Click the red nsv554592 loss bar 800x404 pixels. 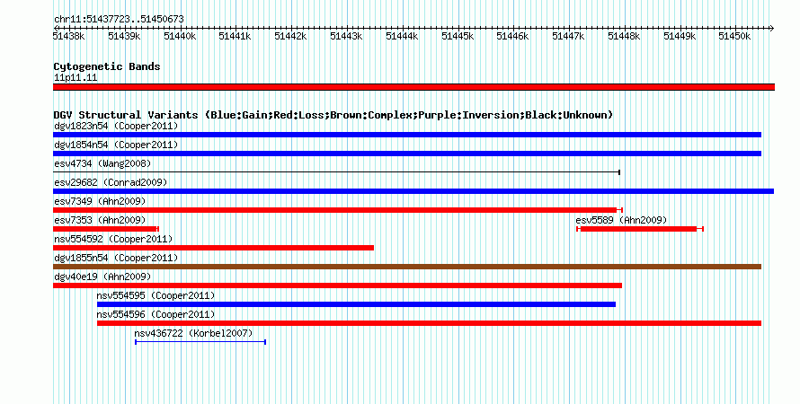click(x=213, y=248)
